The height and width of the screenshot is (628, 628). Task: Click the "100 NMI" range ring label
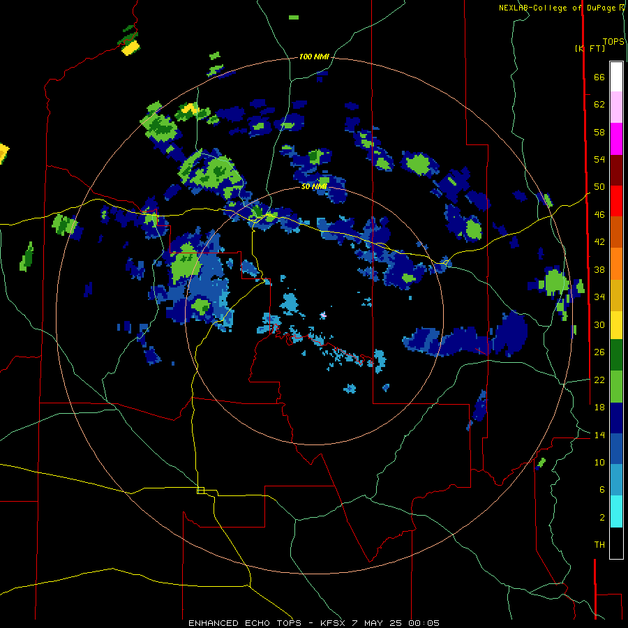314,57
